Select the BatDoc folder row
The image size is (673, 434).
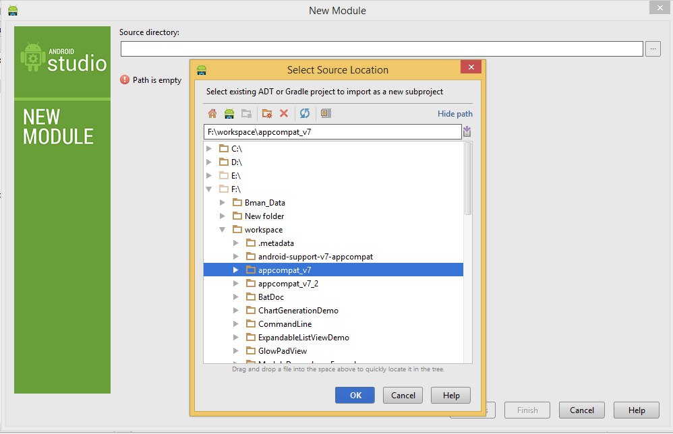tap(333, 297)
